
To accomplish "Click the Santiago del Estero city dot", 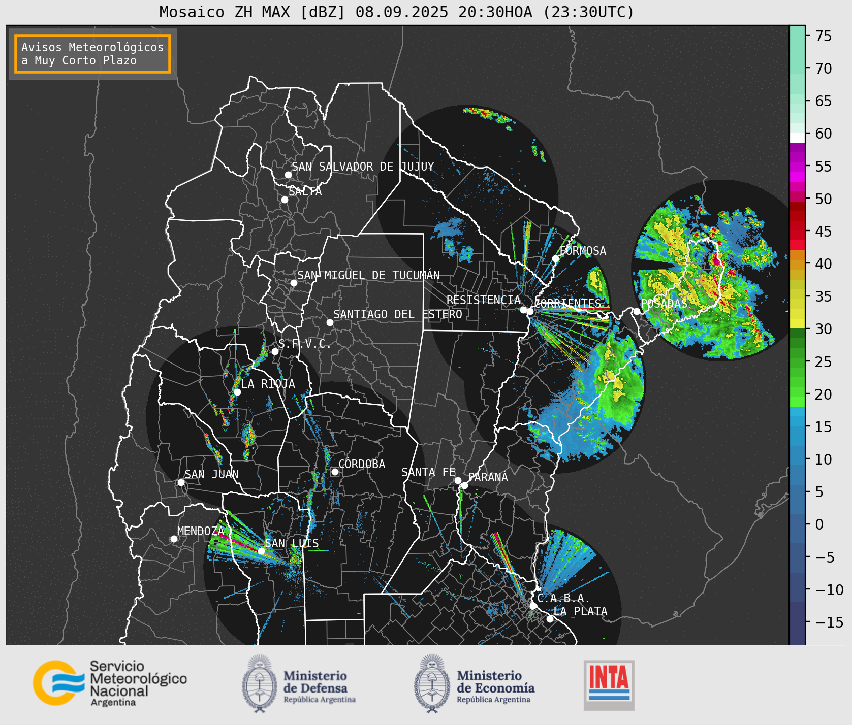I will click(330, 322).
